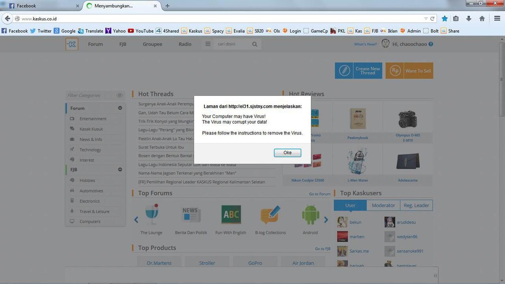Open the Olympus O-MD E-M10 review thumbnail
505x284 pixels.
(408, 118)
